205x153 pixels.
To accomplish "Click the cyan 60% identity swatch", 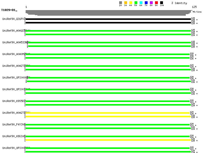I will click(141, 3).
